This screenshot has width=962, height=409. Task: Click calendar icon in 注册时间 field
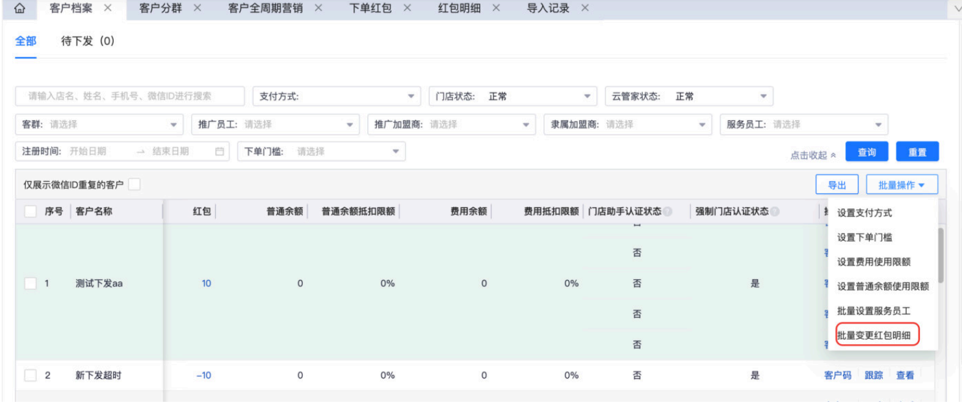[x=220, y=151]
